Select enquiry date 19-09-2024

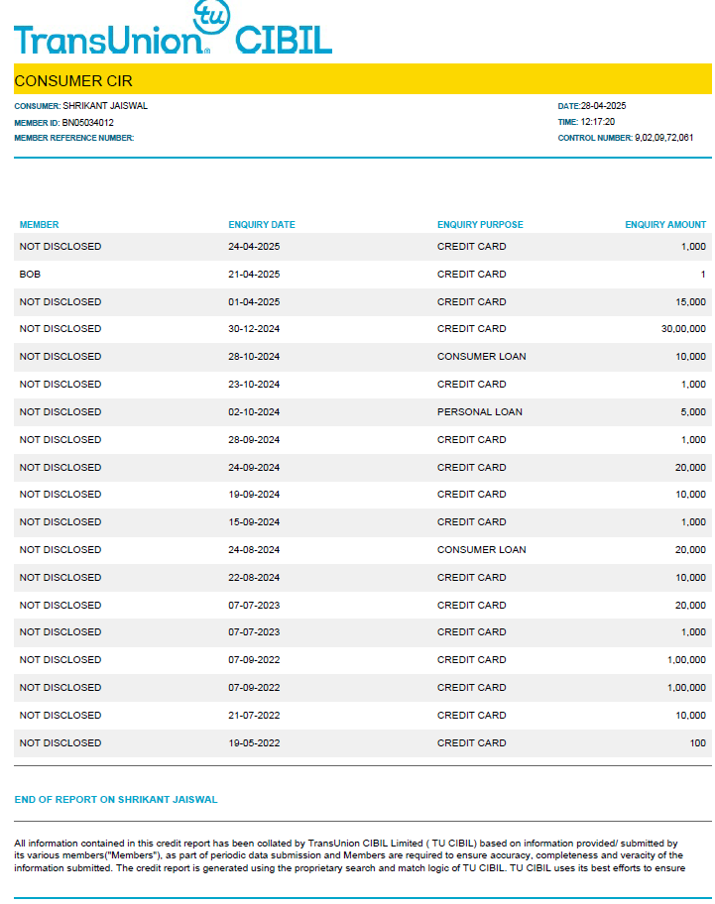click(254, 494)
